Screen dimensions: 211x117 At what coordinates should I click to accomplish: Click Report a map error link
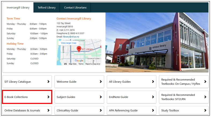point(93,64)
